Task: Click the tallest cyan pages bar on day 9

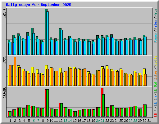Action: [48, 33]
